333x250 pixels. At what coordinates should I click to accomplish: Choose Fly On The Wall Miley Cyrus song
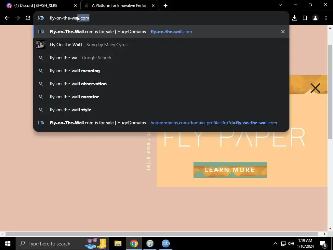click(161, 45)
